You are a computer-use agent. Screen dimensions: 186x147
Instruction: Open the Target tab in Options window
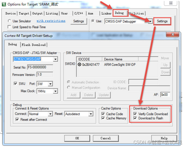pos(24,13)
